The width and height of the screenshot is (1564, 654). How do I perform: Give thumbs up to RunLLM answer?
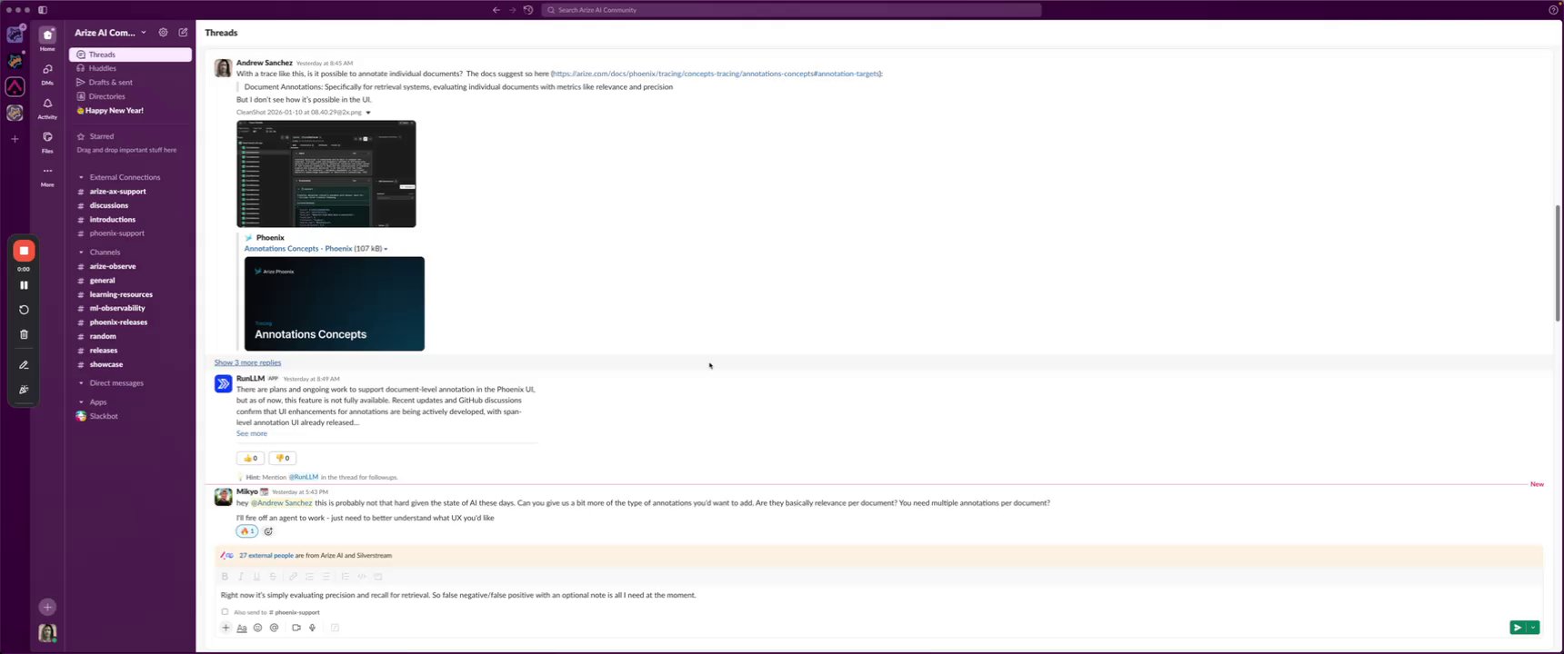(x=250, y=458)
